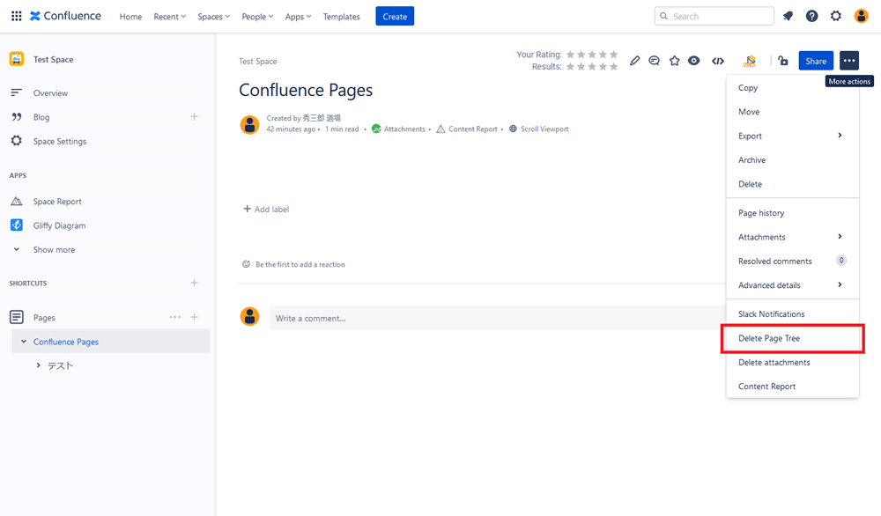Click the Space Settings gear icon
881x516 pixels.
pyautogui.click(x=16, y=141)
